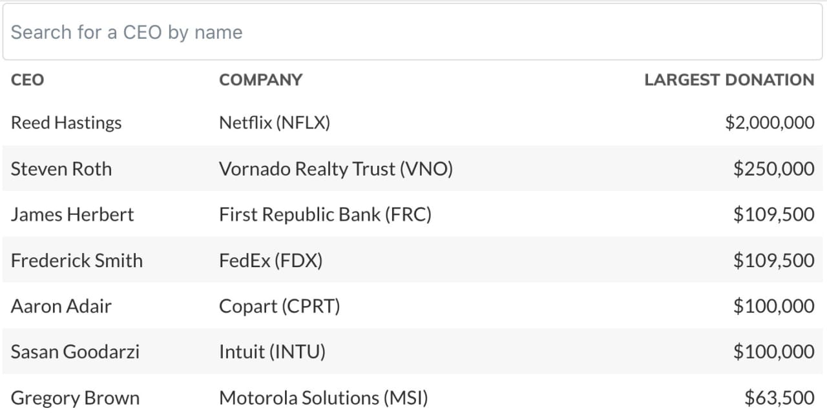The height and width of the screenshot is (413, 827).
Task: Select James Herbert in the table
Action: pyautogui.click(x=72, y=214)
